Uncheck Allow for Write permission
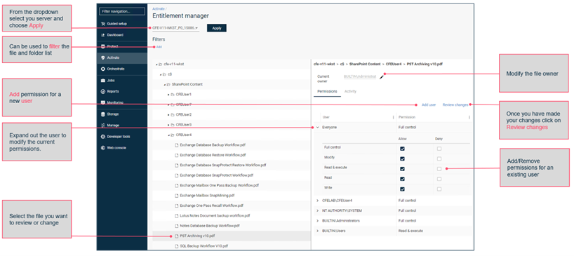The image size is (574, 256). click(402, 189)
